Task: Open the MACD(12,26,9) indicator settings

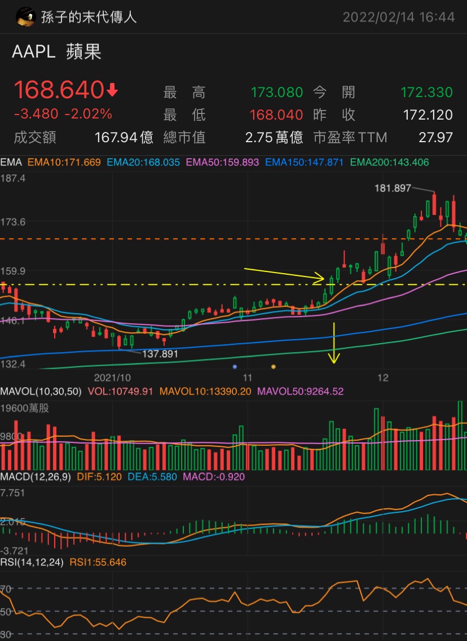Action: pos(36,477)
